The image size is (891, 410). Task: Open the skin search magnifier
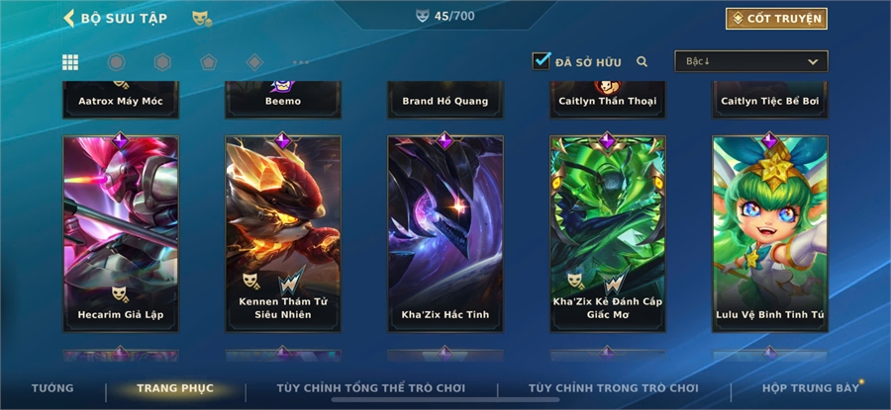click(x=643, y=62)
